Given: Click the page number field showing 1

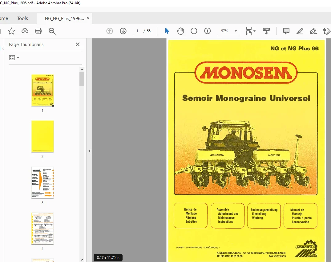Looking at the screenshot, I should (x=137, y=31).
